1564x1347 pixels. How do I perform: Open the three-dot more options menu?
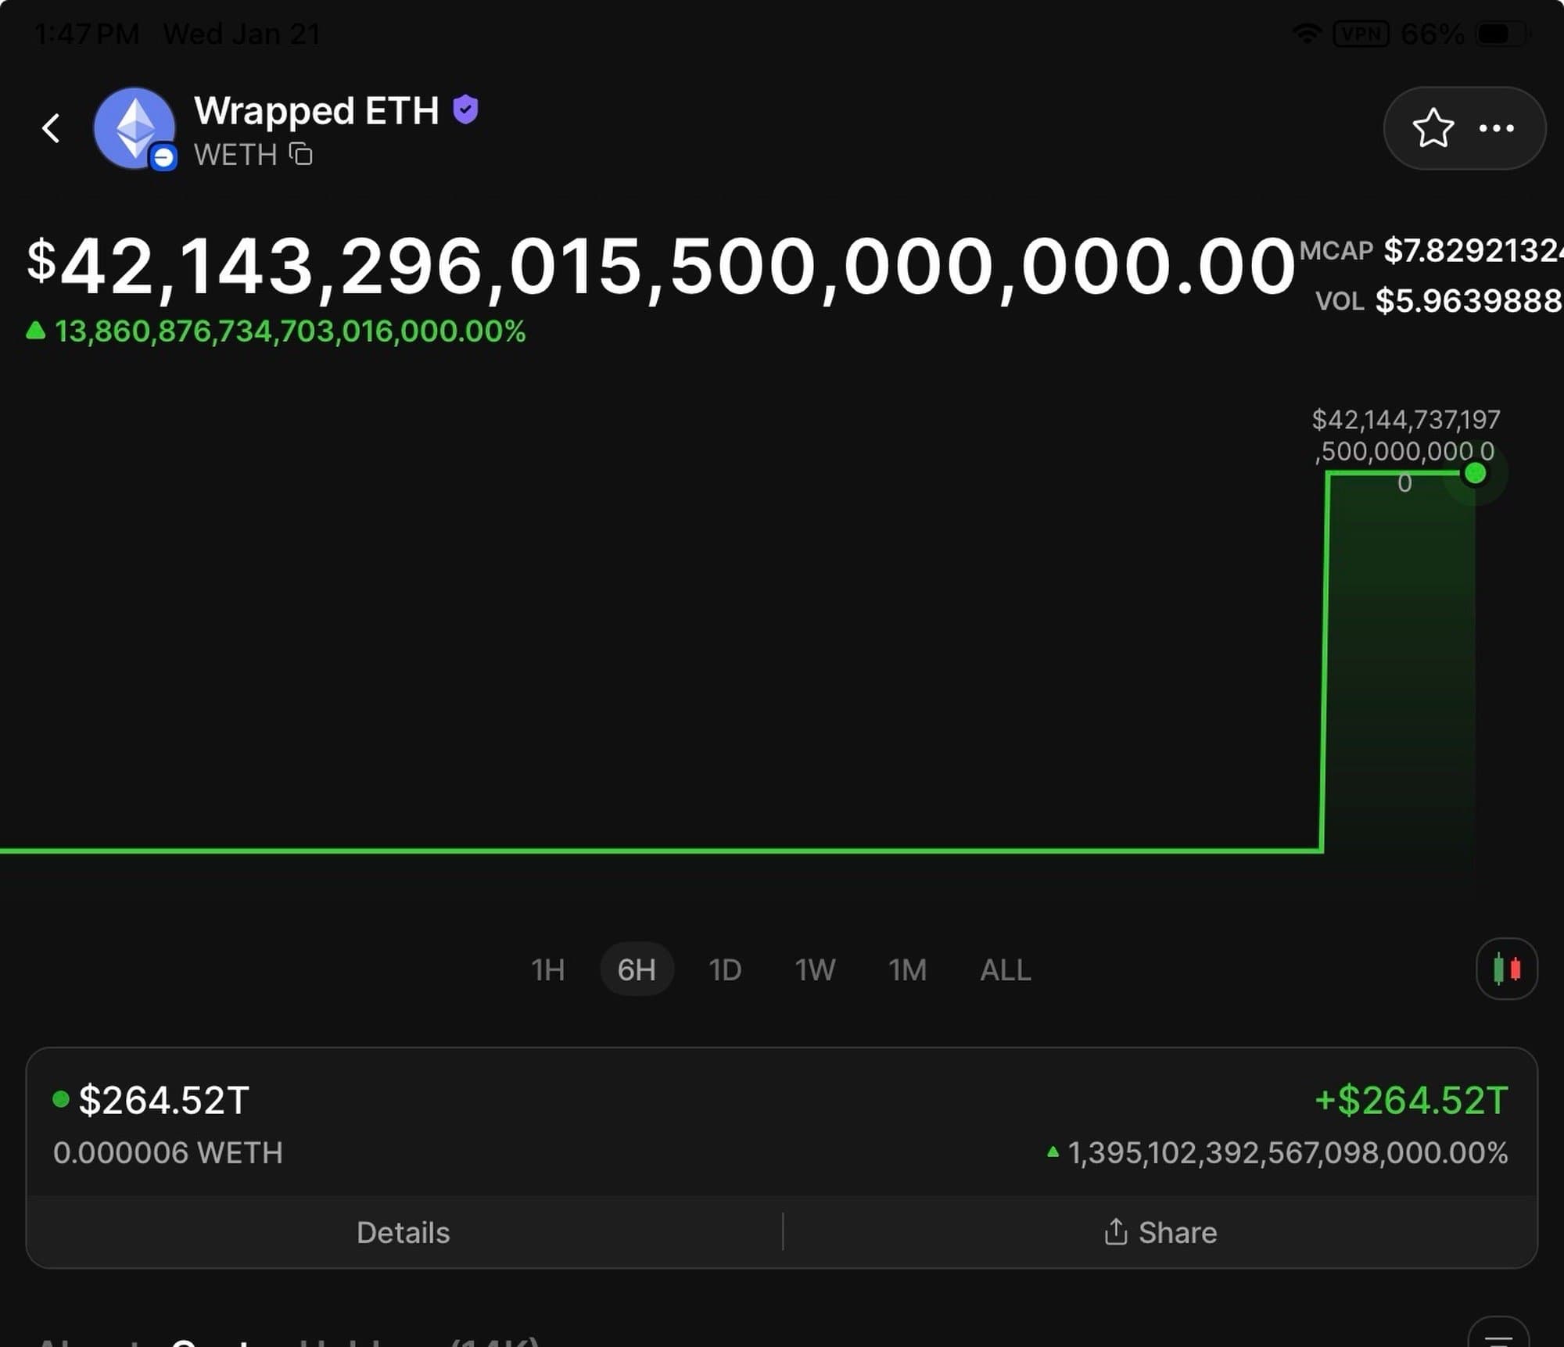pyautogui.click(x=1497, y=128)
